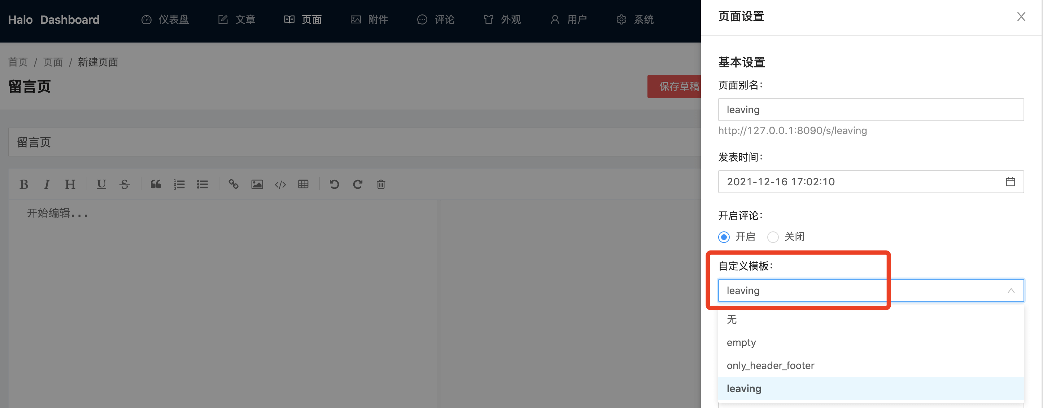Collapse the 自定义模板 leaving dropdown

click(x=1011, y=291)
